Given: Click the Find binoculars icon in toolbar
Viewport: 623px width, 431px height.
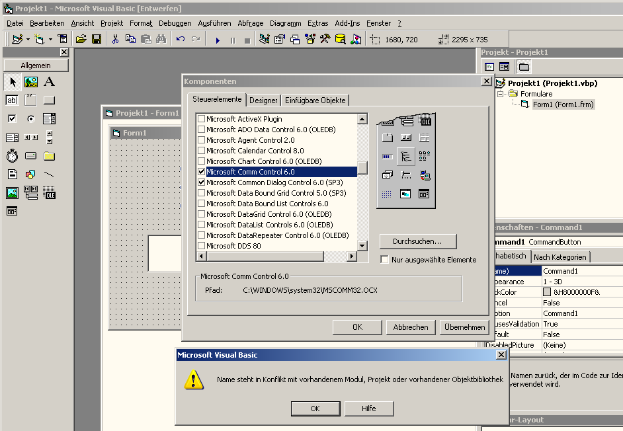Looking at the screenshot, I should (161, 40).
